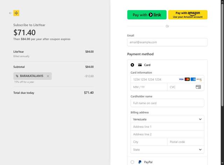Image resolution: width=224 pixels, height=165 pixels.
Task: Click the "-$12.60" discount amount
Action: coord(89,76)
